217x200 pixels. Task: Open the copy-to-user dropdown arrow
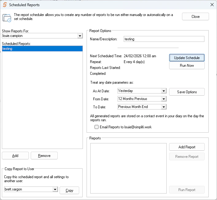click(55, 189)
